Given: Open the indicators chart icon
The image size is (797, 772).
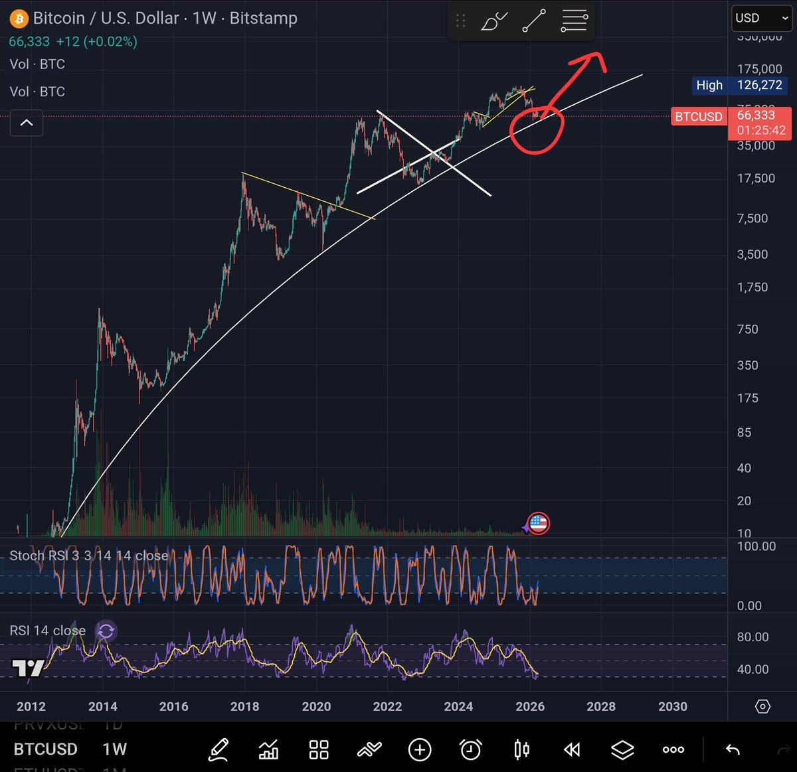Looking at the screenshot, I should point(268,750).
